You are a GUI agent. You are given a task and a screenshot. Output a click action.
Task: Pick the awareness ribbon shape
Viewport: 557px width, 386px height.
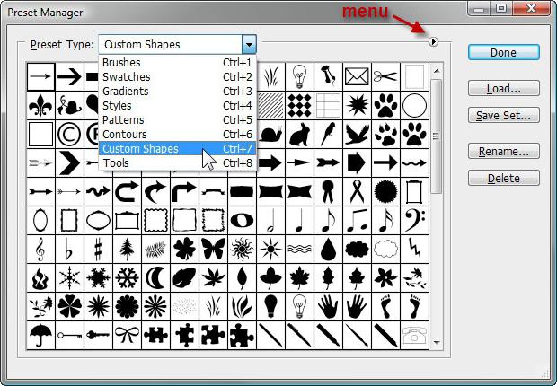click(357, 192)
